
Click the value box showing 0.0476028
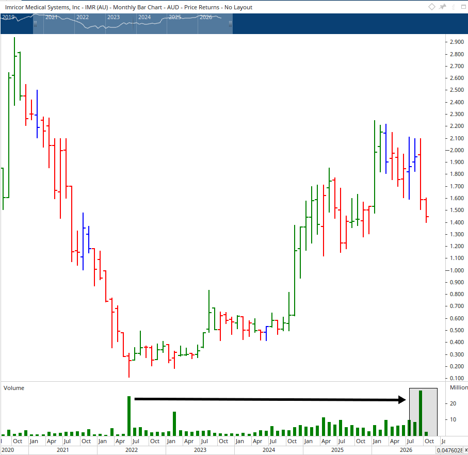pos(449,450)
